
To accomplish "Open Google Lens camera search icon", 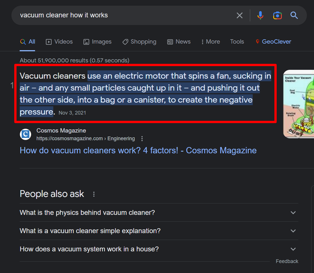I will (x=277, y=15).
